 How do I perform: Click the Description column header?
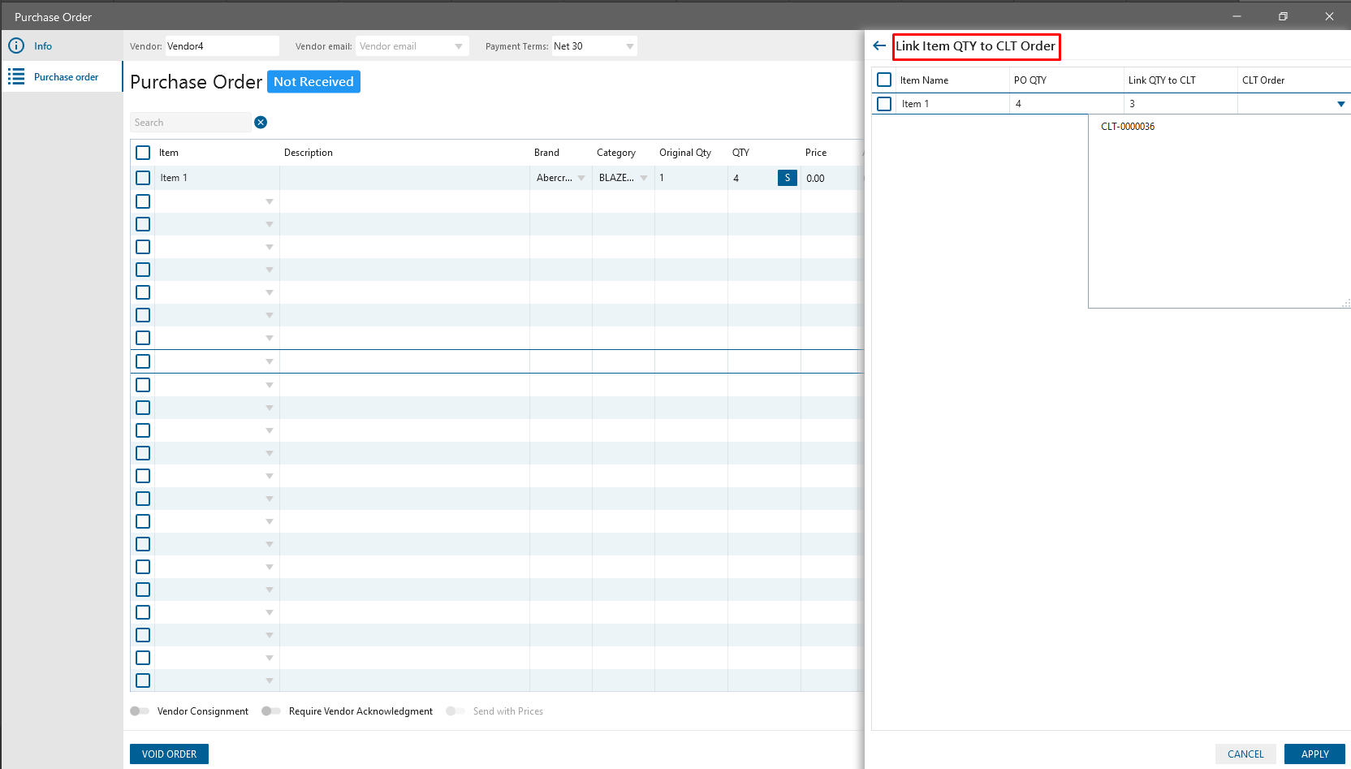pyautogui.click(x=309, y=153)
